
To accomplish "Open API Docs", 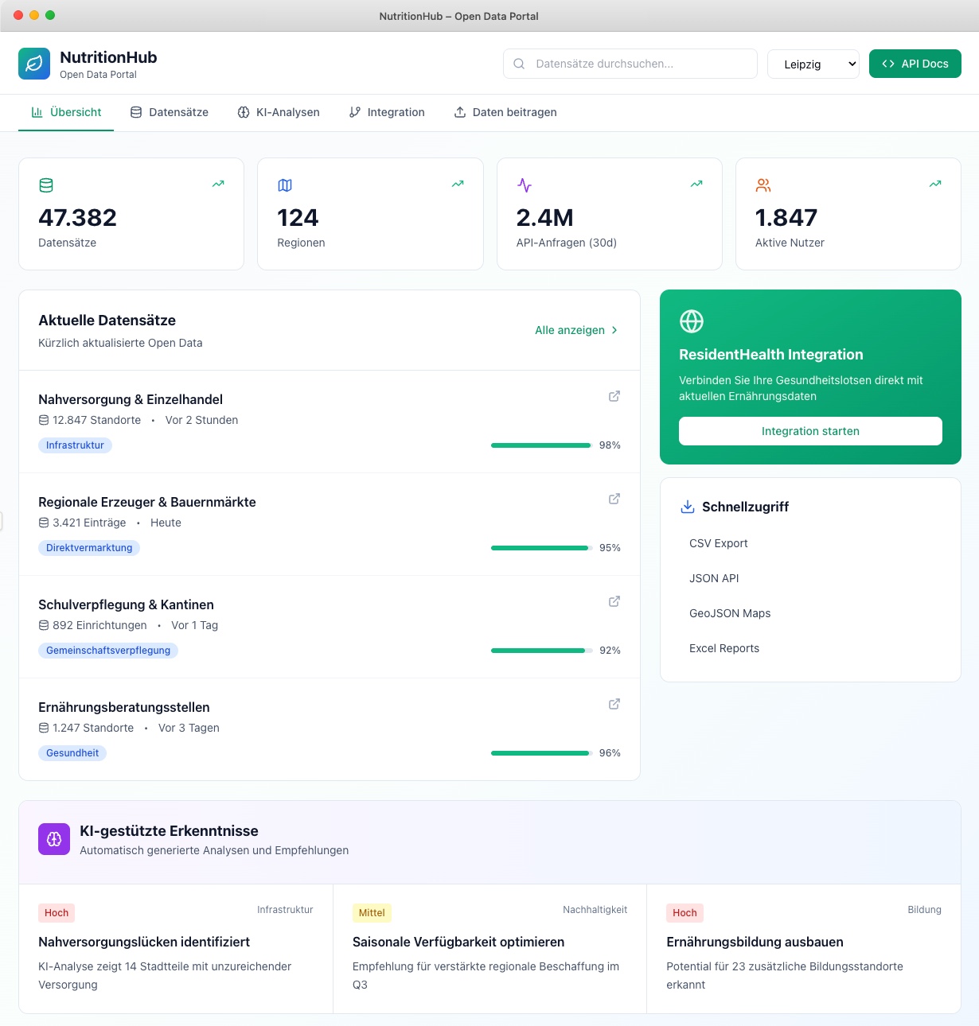I will (915, 64).
